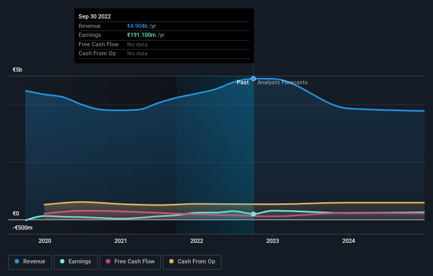Screen dimensions: 433x276
Task: Click the tooltip date 'Sep 30 2022'
Action: pyautogui.click(x=95, y=16)
